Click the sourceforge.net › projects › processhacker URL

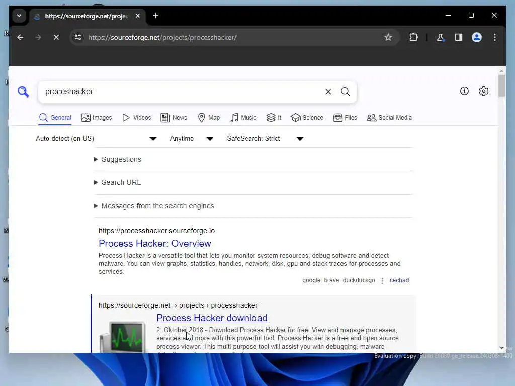178,305
